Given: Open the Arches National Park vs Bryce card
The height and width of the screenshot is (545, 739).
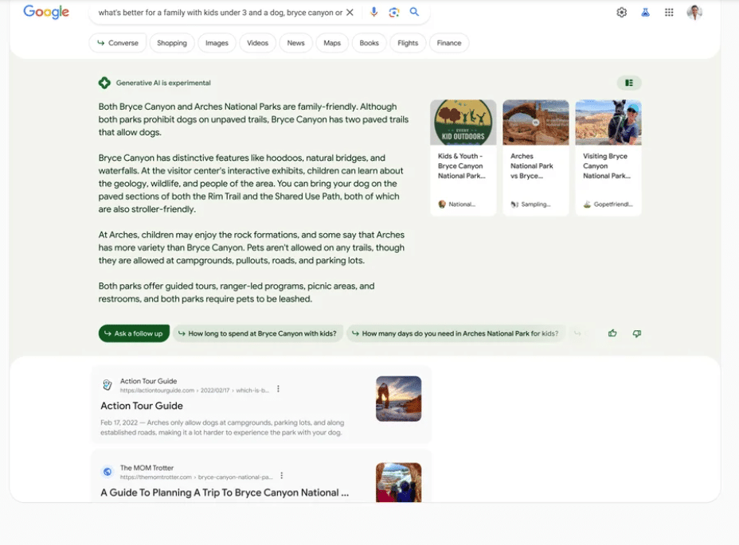Looking at the screenshot, I should (536, 158).
